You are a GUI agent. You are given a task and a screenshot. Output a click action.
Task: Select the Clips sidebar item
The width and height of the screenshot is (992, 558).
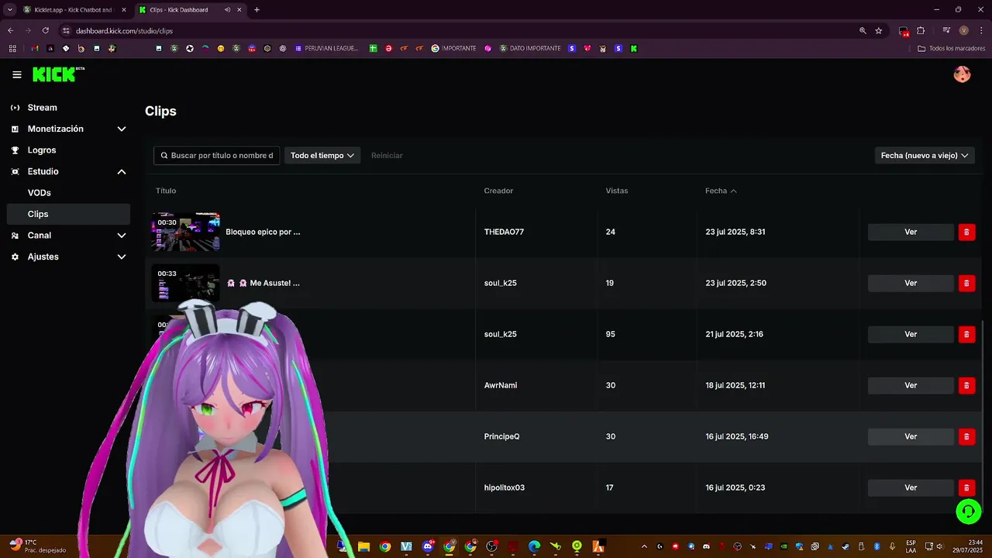click(x=69, y=214)
